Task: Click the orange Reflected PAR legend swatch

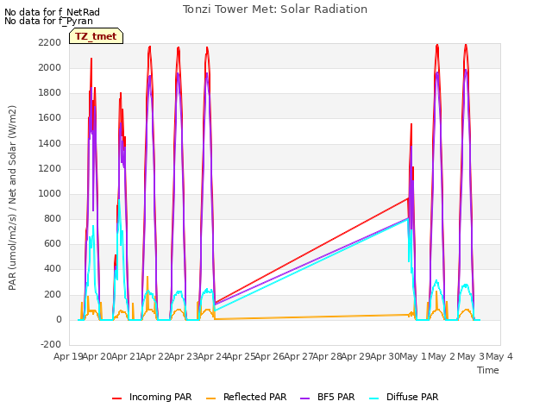Action: coord(210,398)
